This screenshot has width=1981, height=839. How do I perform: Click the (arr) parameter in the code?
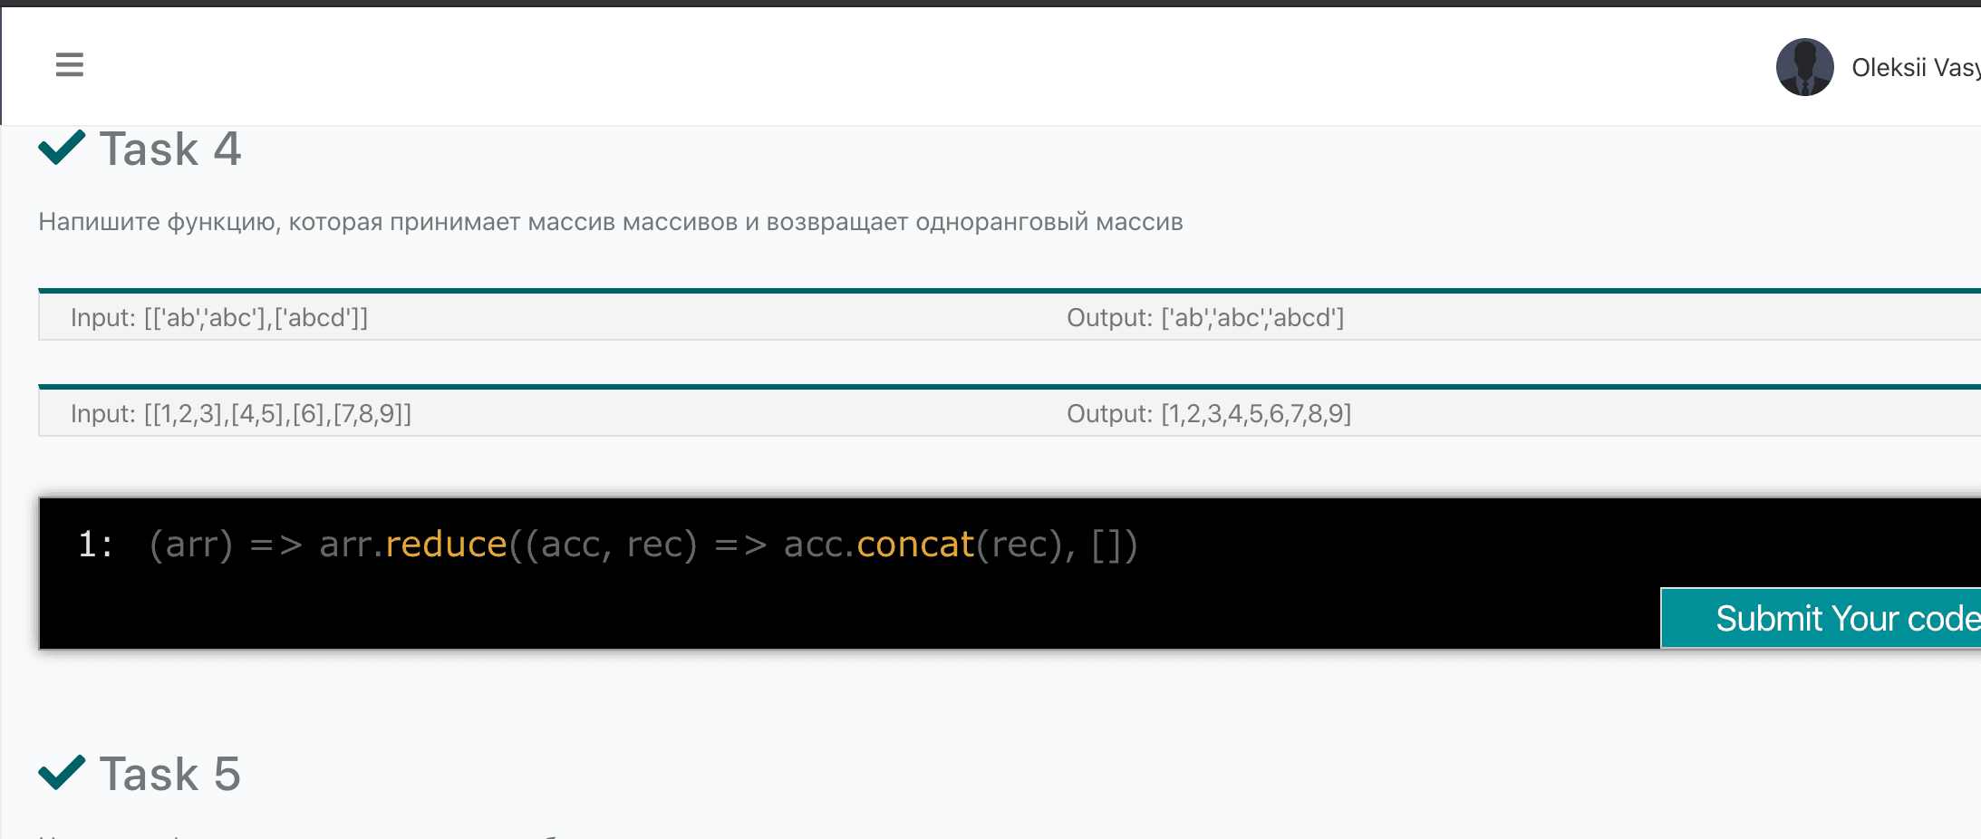tap(191, 545)
